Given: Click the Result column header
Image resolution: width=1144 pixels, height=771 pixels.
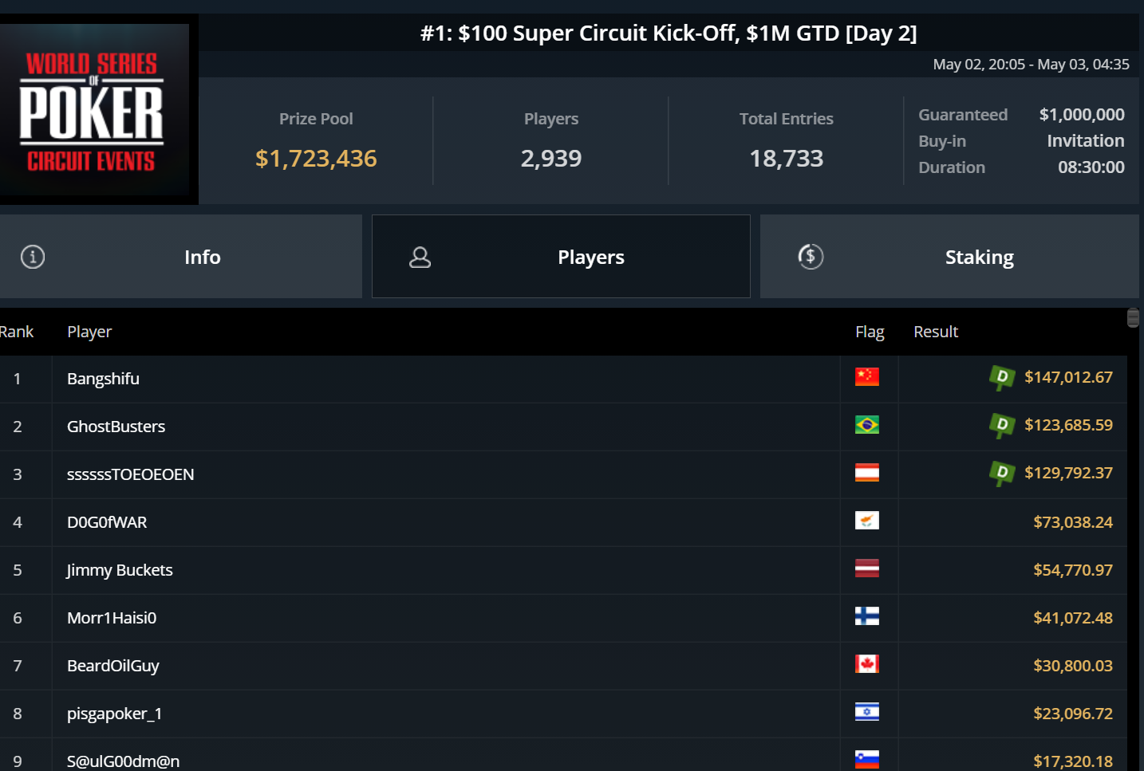Looking at the screenshot, I should (x=936, y=332).
